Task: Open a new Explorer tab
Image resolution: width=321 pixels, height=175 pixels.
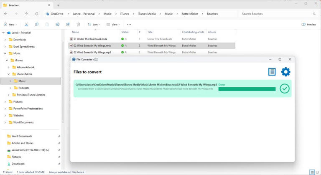Action: pyautogui.click(x=58, y=5)
